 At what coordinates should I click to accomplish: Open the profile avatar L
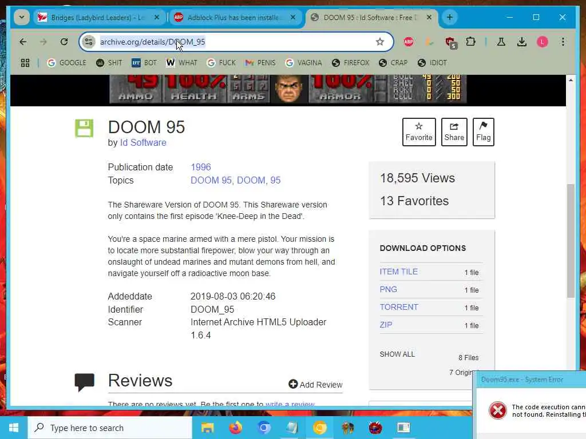point(543,42)
